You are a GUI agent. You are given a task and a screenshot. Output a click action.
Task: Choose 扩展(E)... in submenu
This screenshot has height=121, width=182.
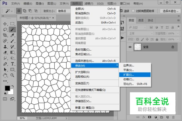coord(135,75)
